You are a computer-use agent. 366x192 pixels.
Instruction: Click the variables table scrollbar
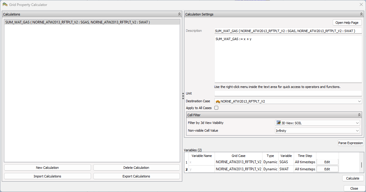click(362, 165)
